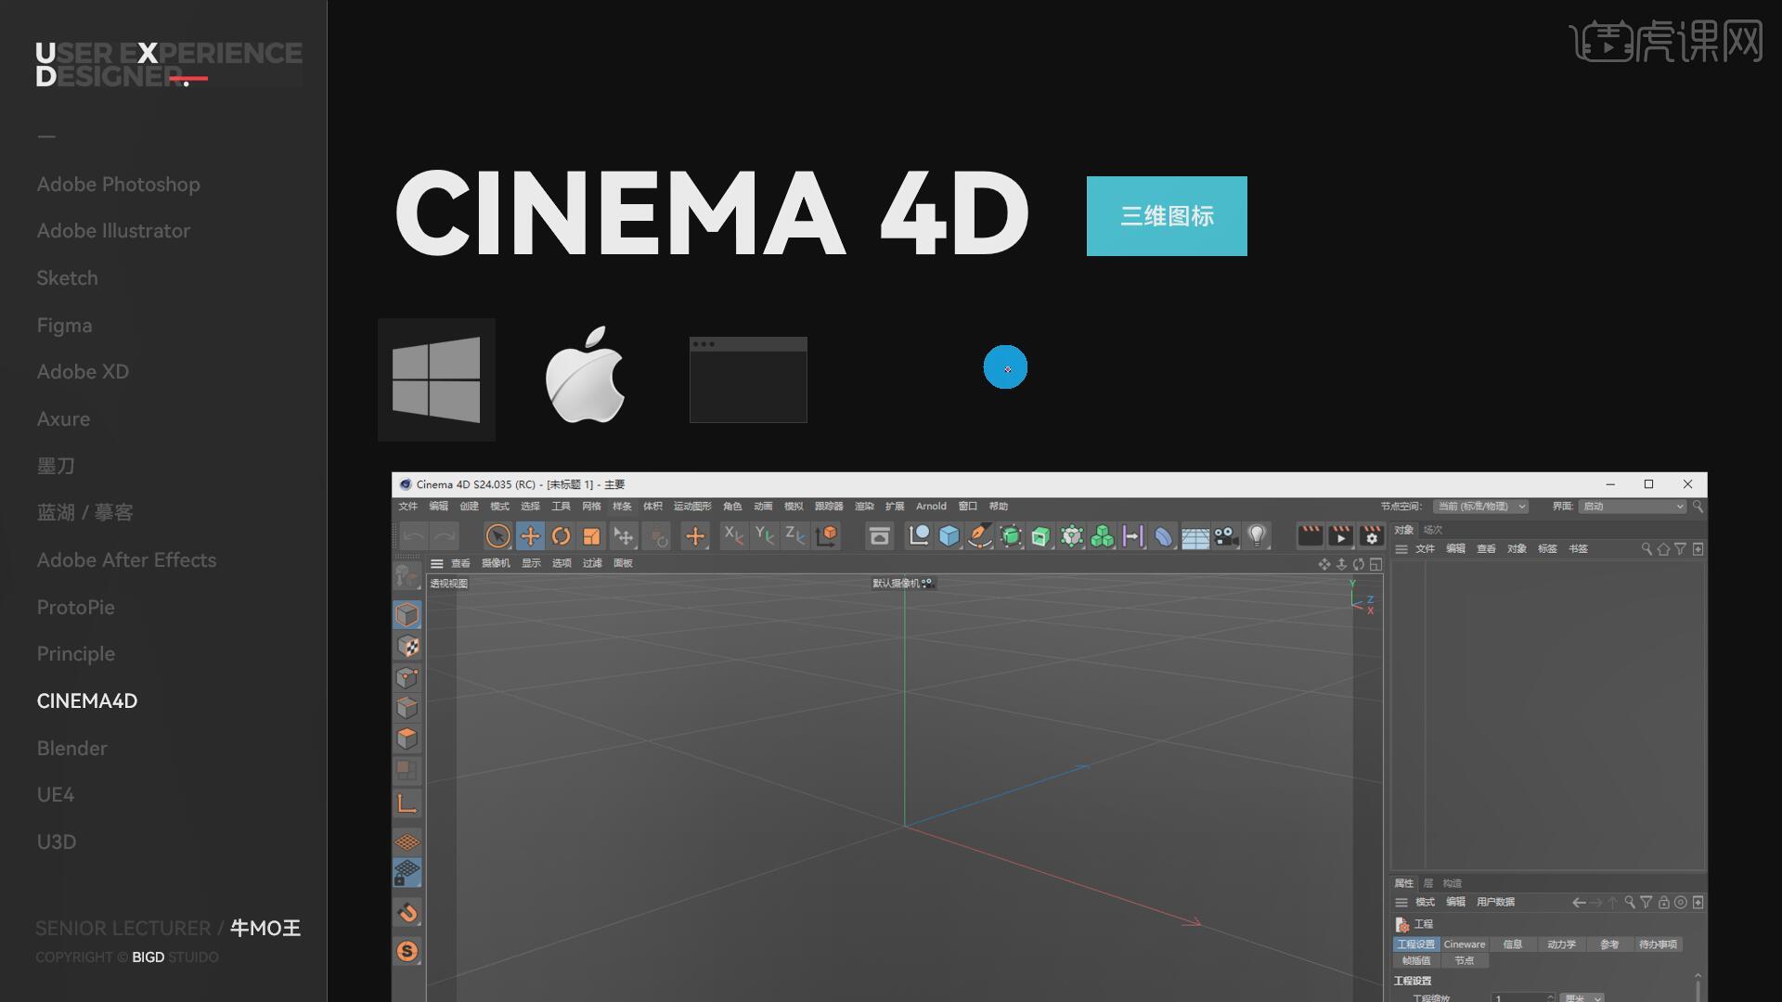Toggle Y axis lock
The image size is (1782, 1002).
[764, 536]
